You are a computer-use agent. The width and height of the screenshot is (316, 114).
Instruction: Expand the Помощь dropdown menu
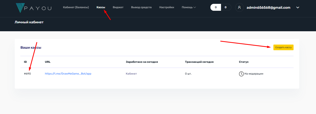coord(188,7)
